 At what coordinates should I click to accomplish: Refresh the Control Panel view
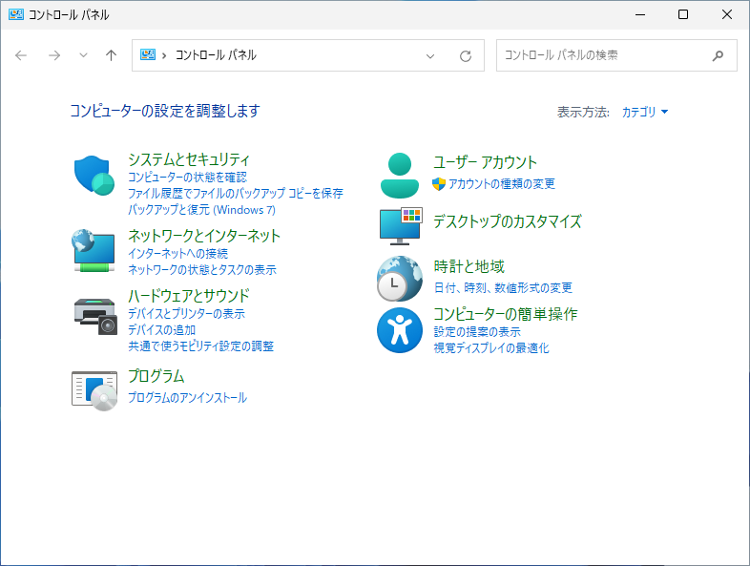click(x=466, y=56)
